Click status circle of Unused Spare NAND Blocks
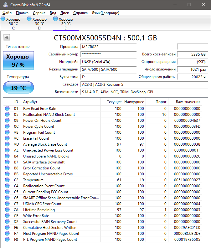 click(7, 156)
